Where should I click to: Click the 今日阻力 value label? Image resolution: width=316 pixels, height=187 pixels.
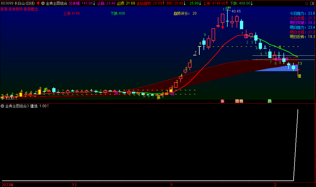point(302,13)
